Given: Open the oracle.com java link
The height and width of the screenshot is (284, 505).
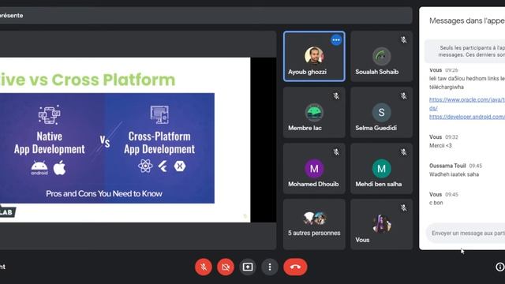Looking at the screenshot, I should coord(467,103).
